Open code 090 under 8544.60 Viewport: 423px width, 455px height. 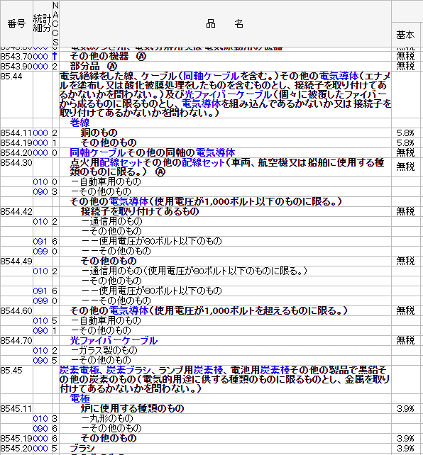tap(40, 331)
